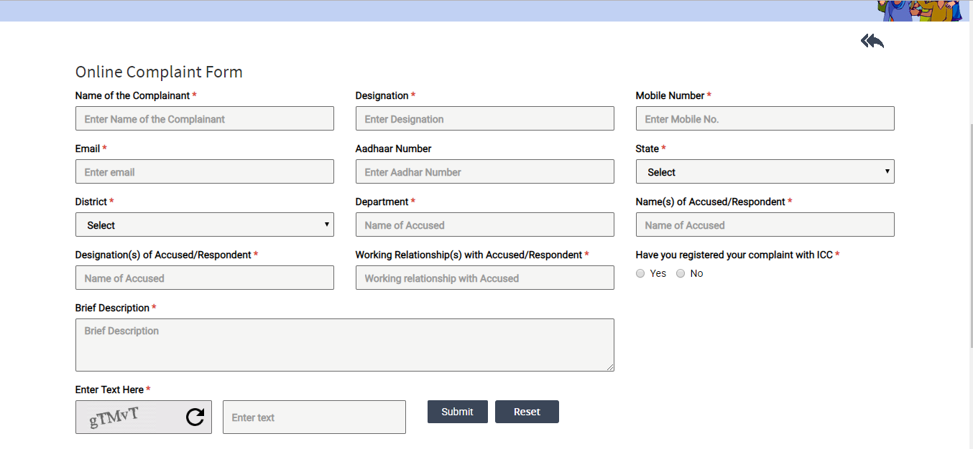Select No for ICC complaint registered
Screen dimensions: 973x449
(x=681, y=273)
